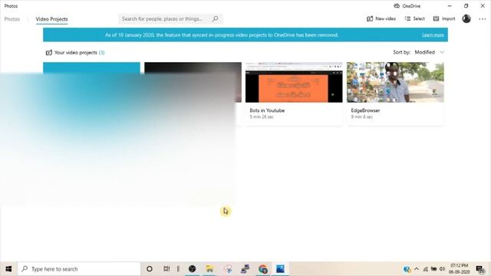The height and width of the screenshot is (276, 491).
Task: Open File Explorer from taskbar
Action: click(209, 269)
